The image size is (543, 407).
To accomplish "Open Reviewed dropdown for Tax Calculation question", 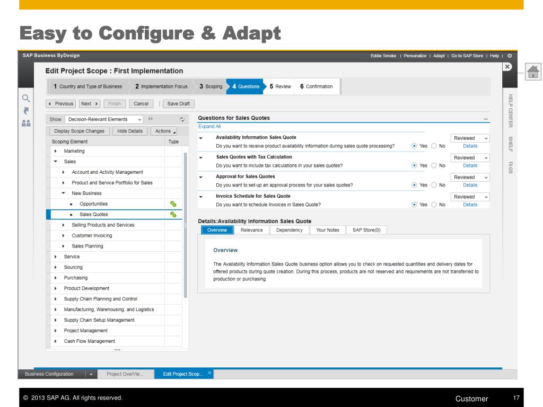I will click(x=470, y=158).
